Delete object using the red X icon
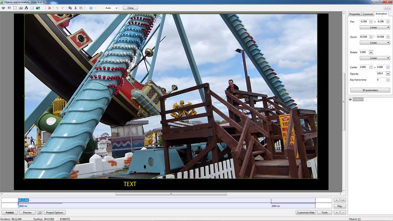Viewport: 393px width, 221px height. tap(49, 8)
